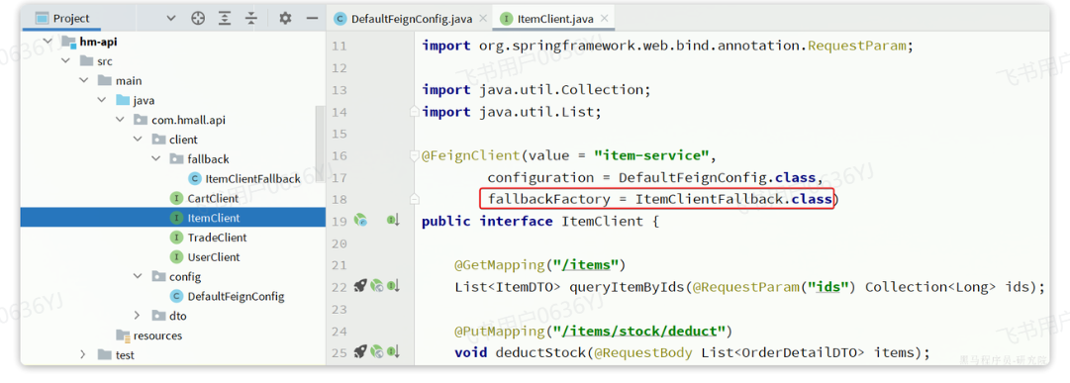Click the DefaultFeignConfig.java tab file icon
1070x383 pixels.
click(x=340, y=19)
